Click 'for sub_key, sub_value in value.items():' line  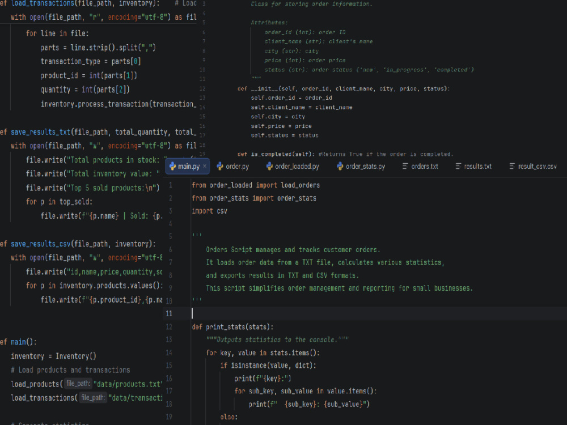click(x=306, y=391)
